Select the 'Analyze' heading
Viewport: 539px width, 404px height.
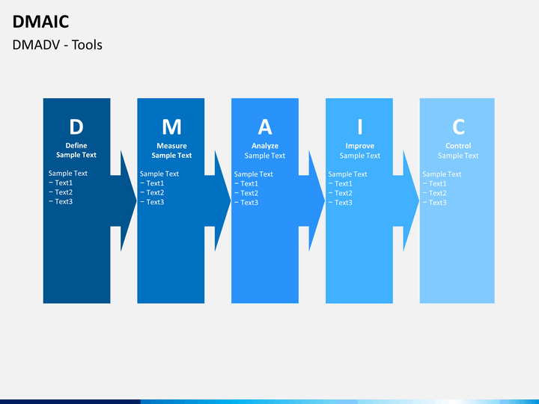(x=265, y=146)
